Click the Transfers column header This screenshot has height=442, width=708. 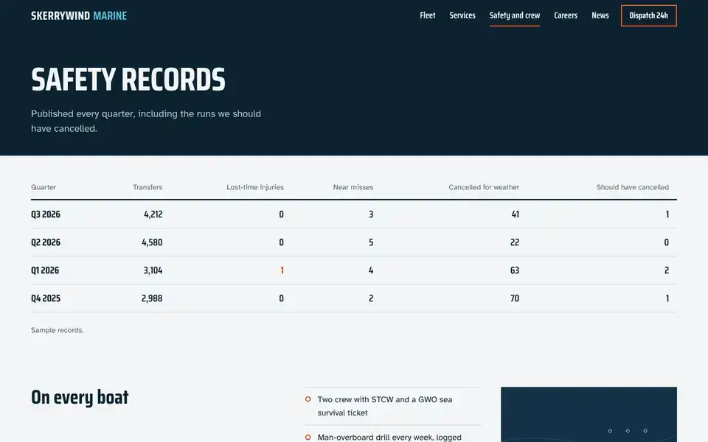(147, 187)
